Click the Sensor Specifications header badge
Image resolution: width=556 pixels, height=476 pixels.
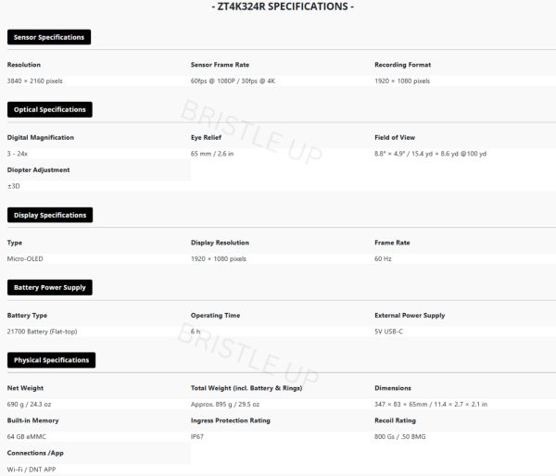pyautogui.click(x=49, y=37)
